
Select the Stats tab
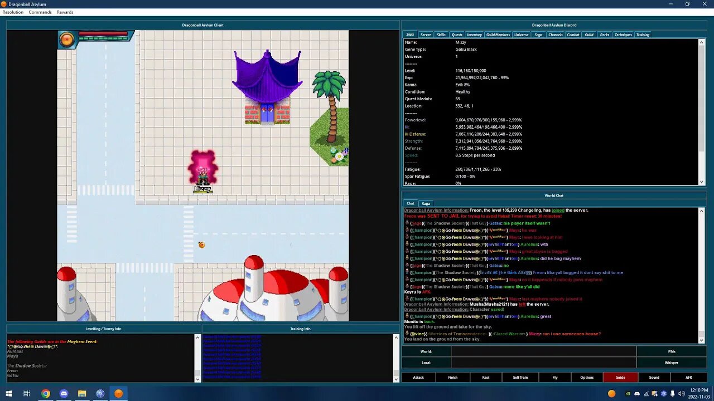410,35
